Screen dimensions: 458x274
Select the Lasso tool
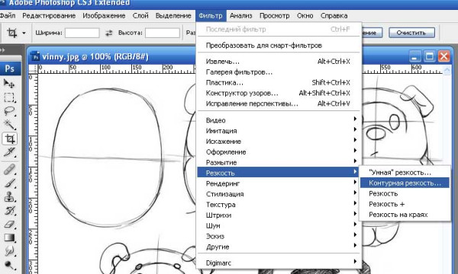click(9, 111)
